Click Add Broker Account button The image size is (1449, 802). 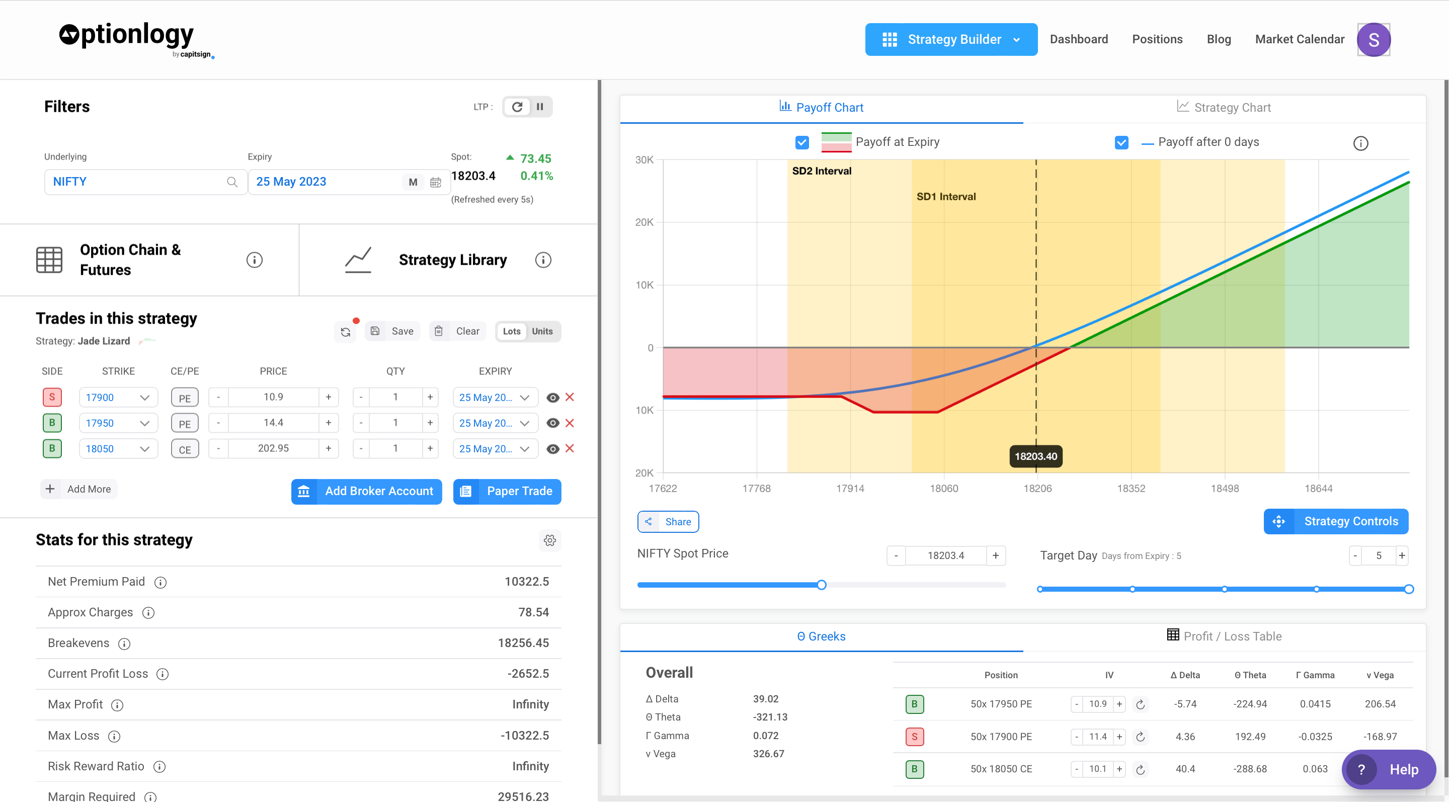click(366, 492)
